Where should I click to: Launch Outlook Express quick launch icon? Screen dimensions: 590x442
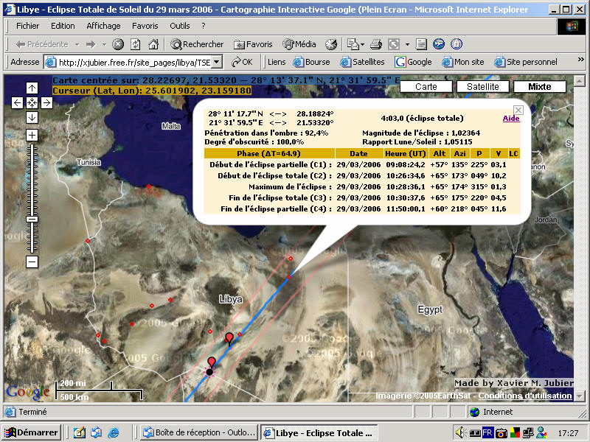[97, 432]
